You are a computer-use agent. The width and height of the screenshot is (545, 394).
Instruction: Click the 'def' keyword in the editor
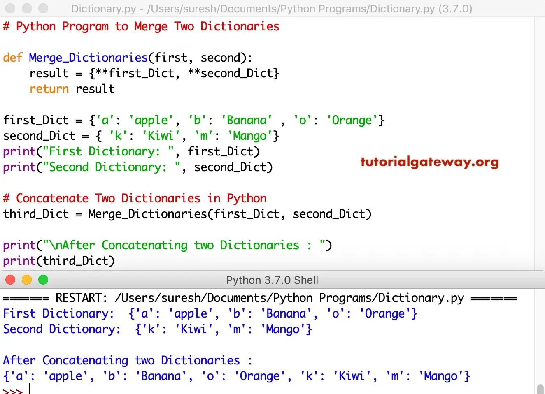coord(13,58)
